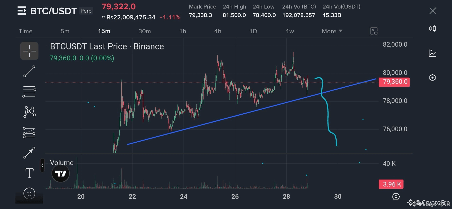The height and width of the screenshot is (209, 452).
Task: Open the emoji sticker tool
Action: [x=29, y=194]
